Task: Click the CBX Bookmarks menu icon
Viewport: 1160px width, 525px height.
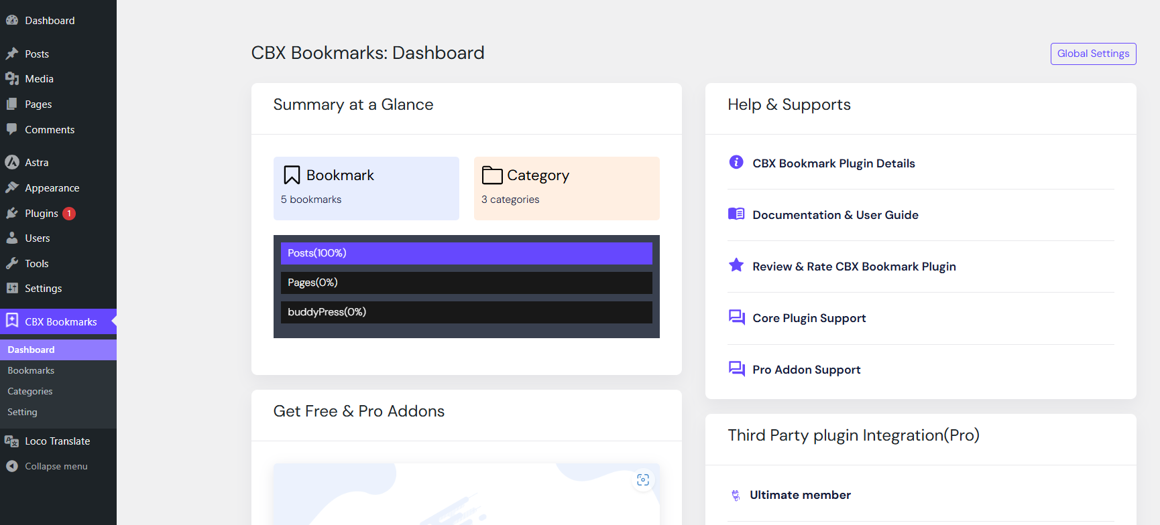Action: pos(12,321)
